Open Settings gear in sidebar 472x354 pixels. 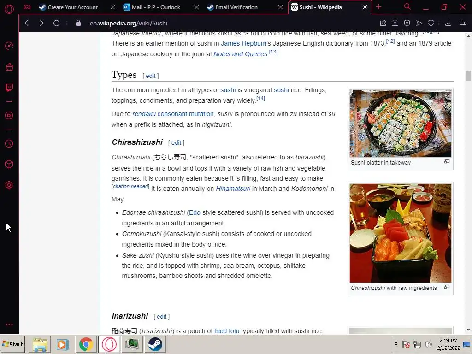click(x=9, y=185)
